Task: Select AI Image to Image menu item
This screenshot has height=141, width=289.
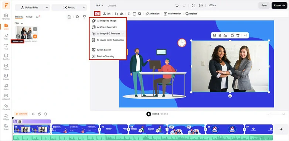Action: [108, 21]
